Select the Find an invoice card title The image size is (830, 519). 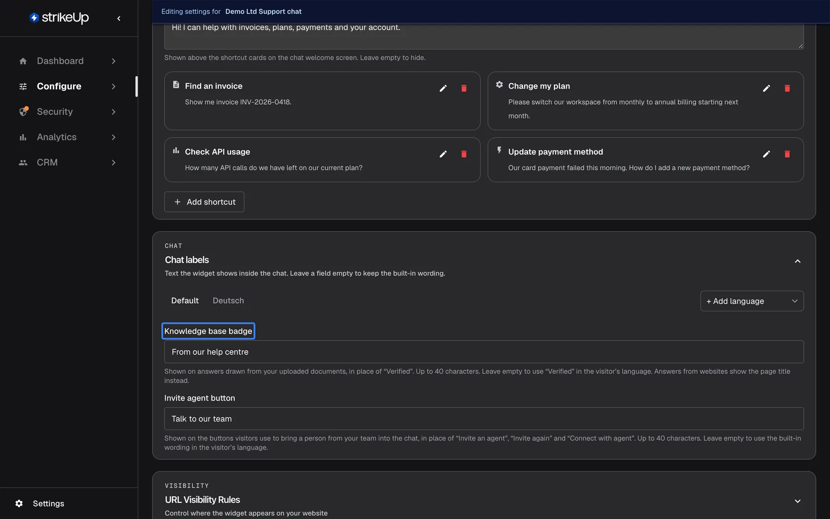coord(213,86)
